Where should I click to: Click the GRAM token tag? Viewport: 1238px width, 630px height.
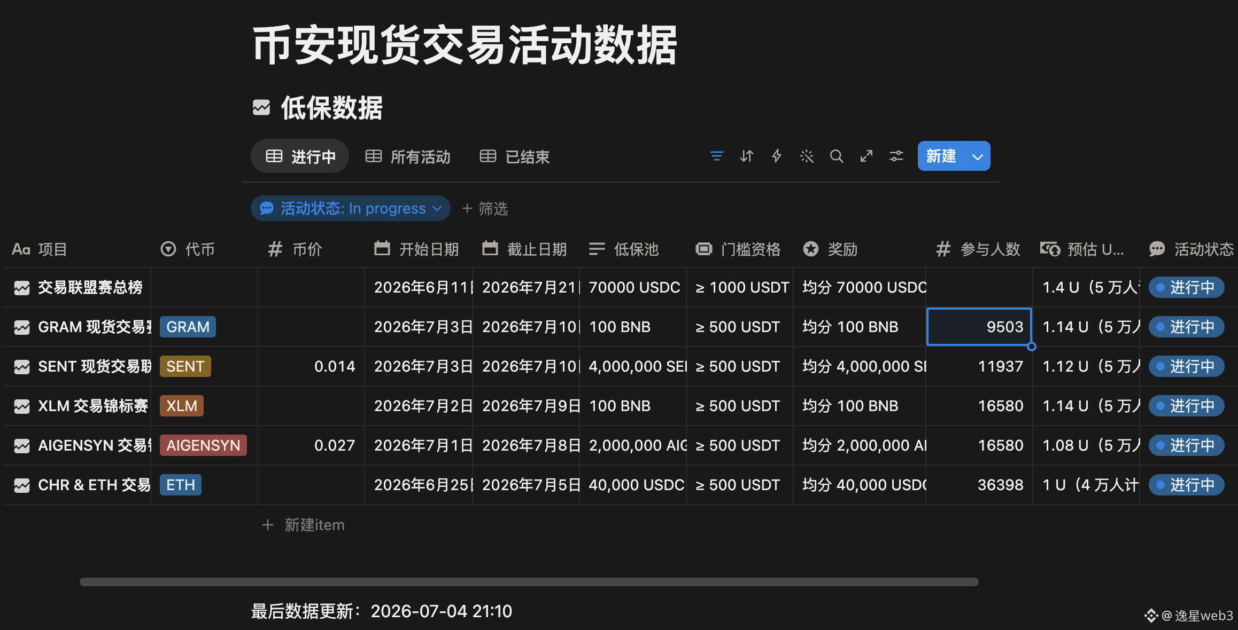click(188, 327)
